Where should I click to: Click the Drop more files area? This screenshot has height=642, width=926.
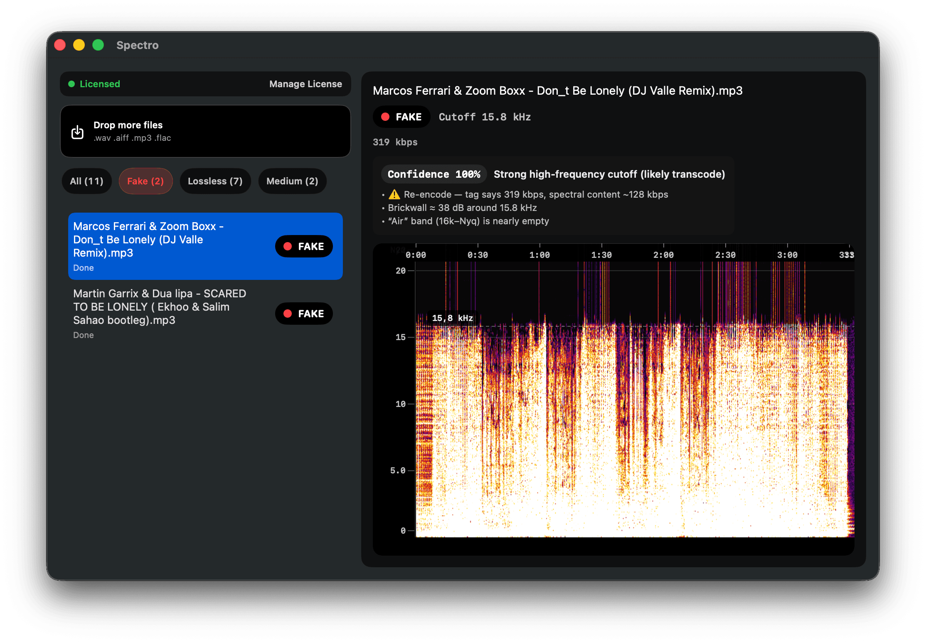click(x=205, y=131)
